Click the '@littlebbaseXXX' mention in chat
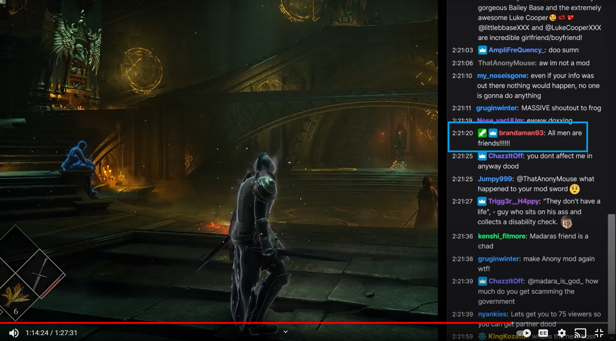This screenshot has height=341, width=616. [x=504, y=28]
